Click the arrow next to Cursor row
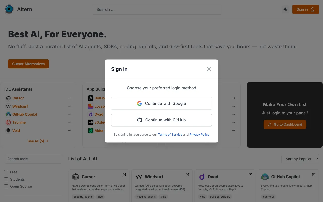Screen dimensions: 323x202 69,98
